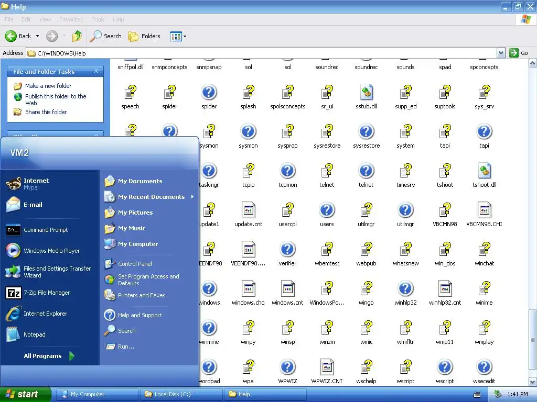
Task: Click the Search toolbar button
Action: coord(106,36)
